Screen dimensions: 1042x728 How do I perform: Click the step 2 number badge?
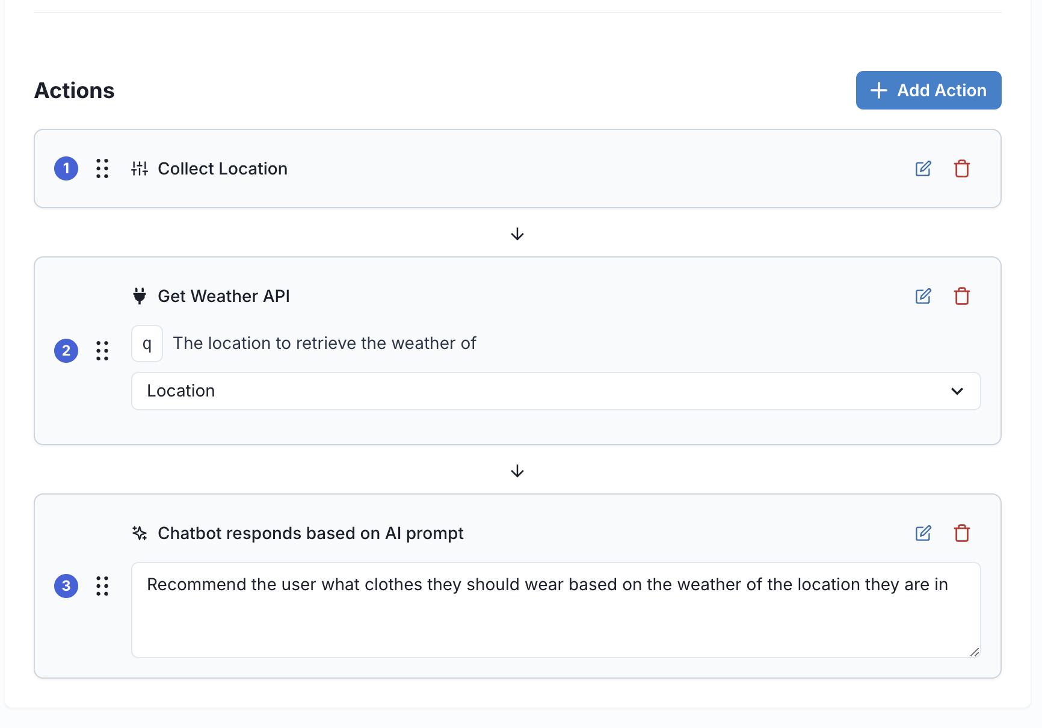click(x=66, y=350)
